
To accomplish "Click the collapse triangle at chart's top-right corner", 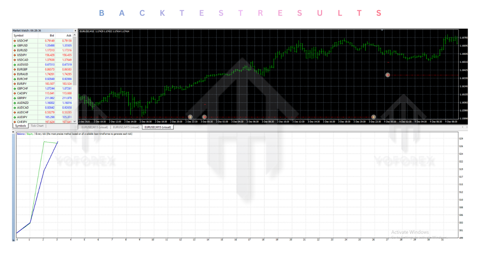I will (x=382, y=29).
